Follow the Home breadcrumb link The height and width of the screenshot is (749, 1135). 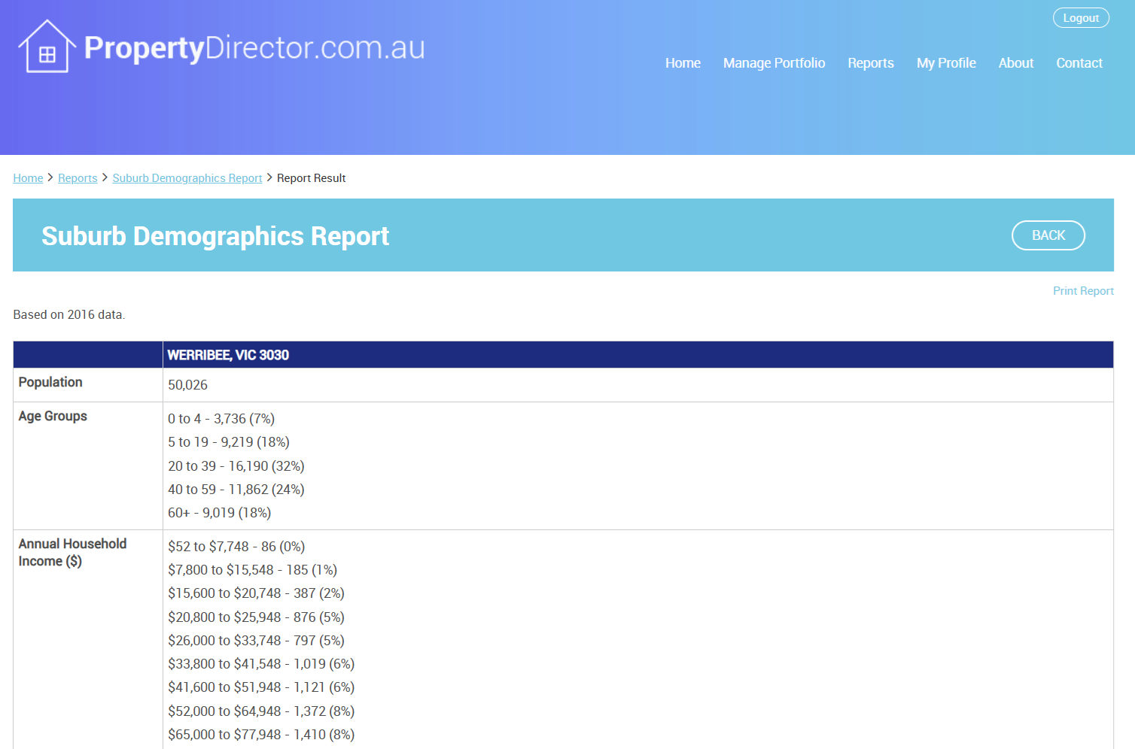(28, 178)
